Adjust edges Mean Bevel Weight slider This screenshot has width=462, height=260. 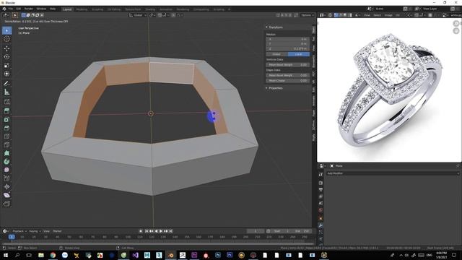287,75
